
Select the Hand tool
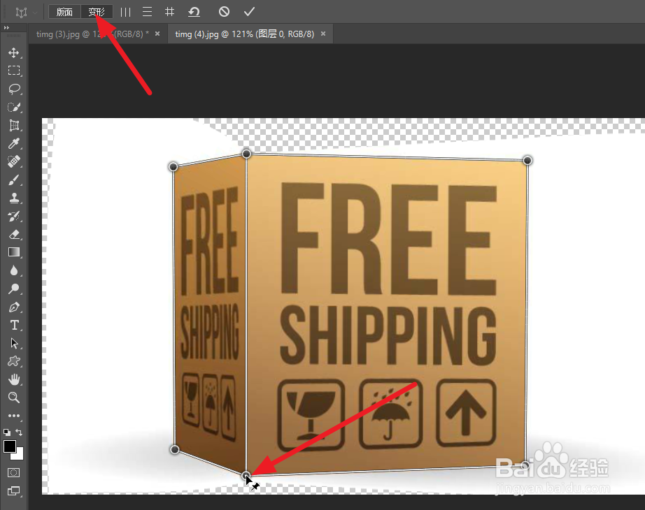pyautogui.click(x=14, y=379)
